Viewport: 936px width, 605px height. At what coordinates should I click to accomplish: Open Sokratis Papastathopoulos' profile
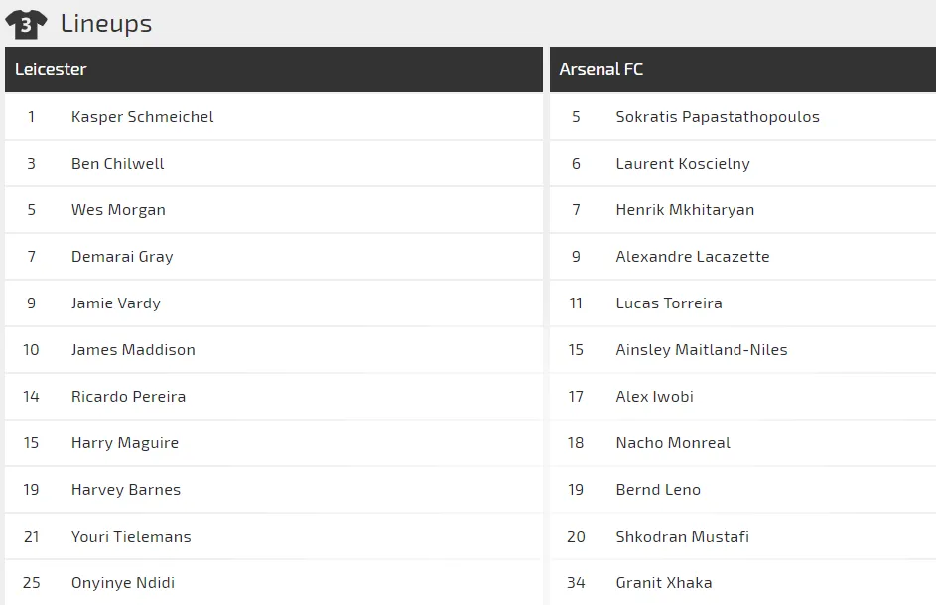tap(718, 117)
